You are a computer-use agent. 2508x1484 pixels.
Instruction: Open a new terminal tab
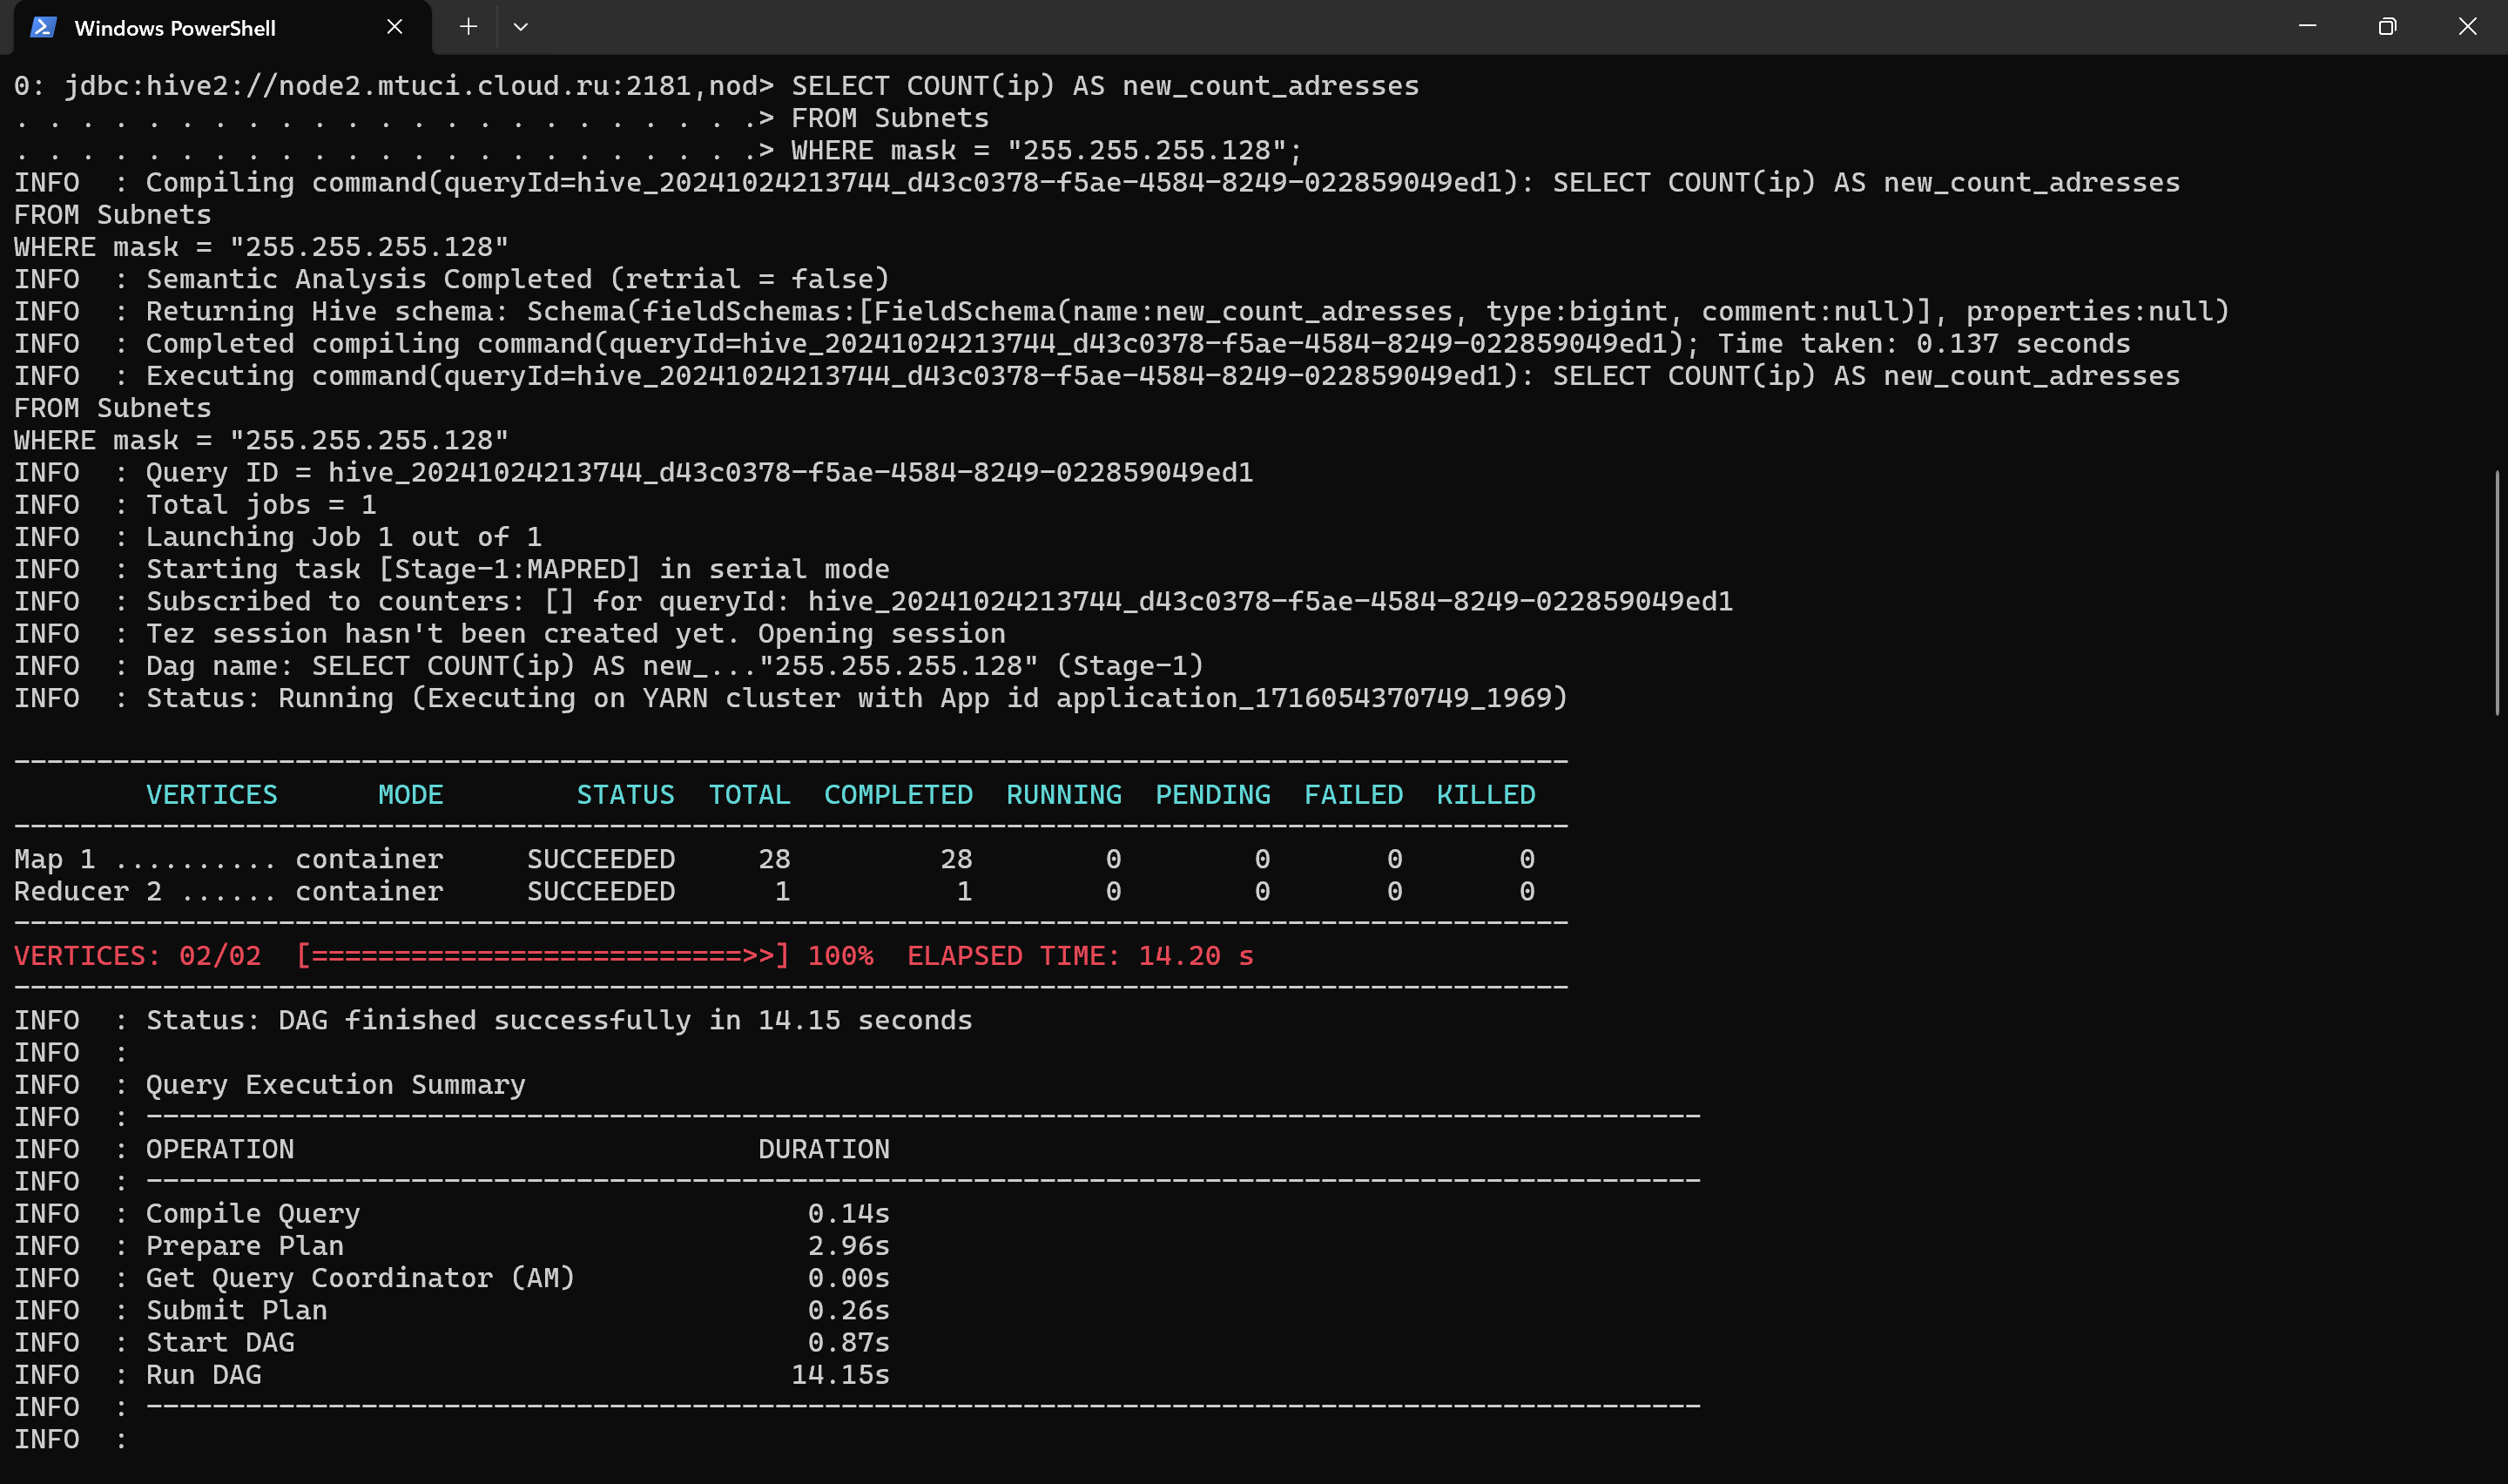[x=468, y=27]
